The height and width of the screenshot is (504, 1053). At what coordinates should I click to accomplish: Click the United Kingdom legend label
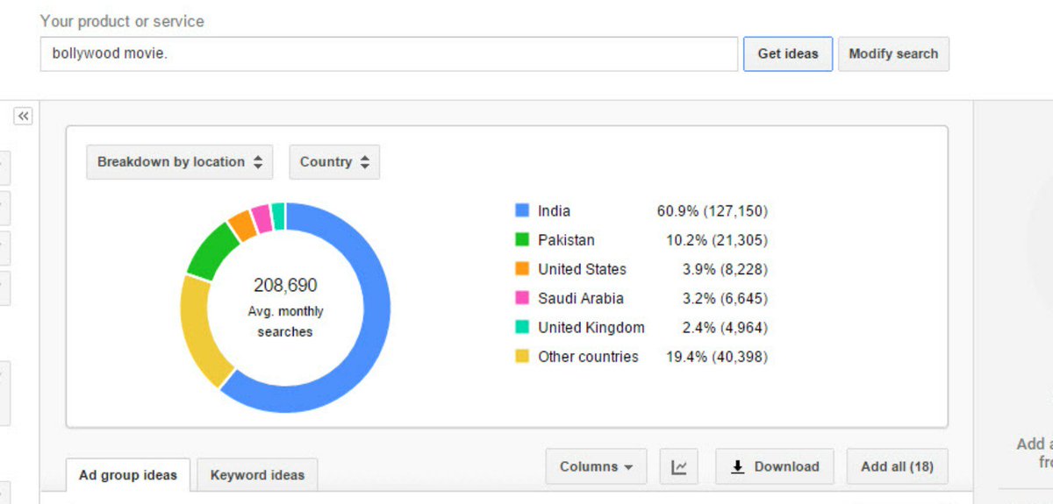tap(591, 327)
